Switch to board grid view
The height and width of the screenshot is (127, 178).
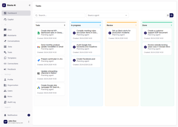(171, 15)
